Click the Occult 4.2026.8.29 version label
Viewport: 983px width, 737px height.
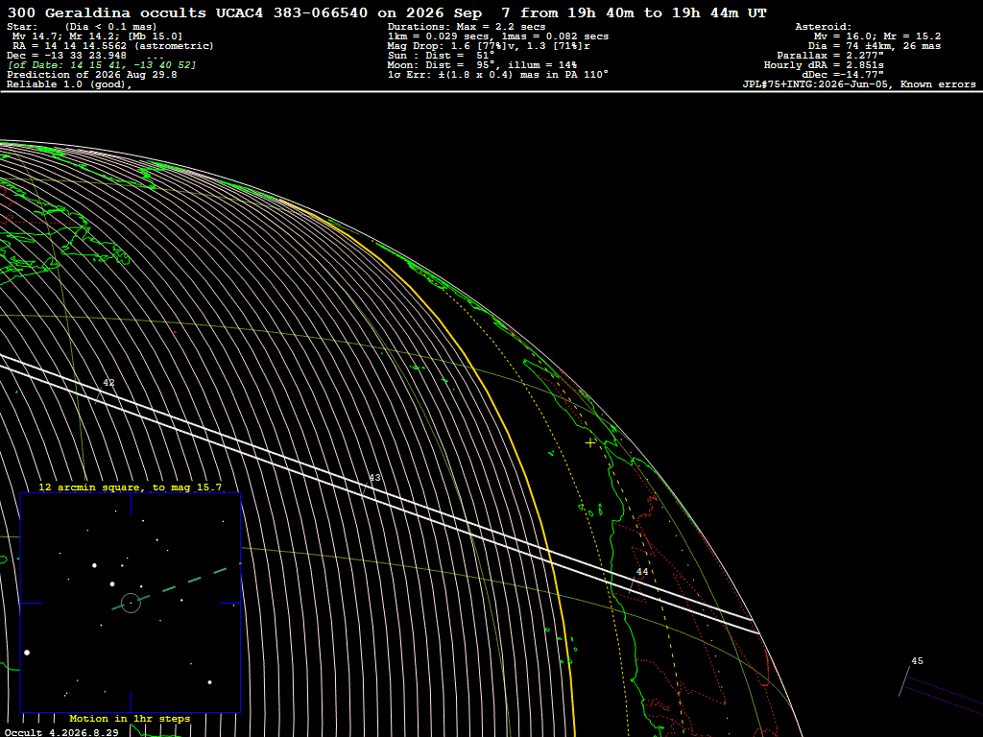(x=61, y=732)
